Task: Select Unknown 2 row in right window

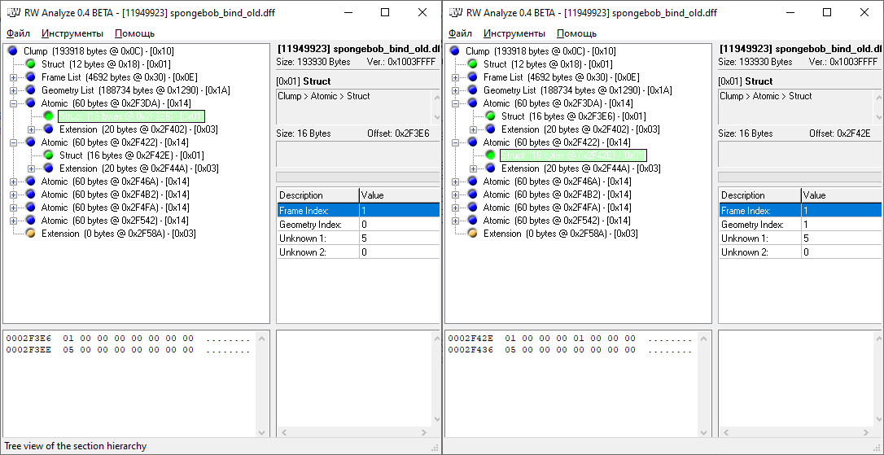Action: pyautogui.click(x=801, y=252)
